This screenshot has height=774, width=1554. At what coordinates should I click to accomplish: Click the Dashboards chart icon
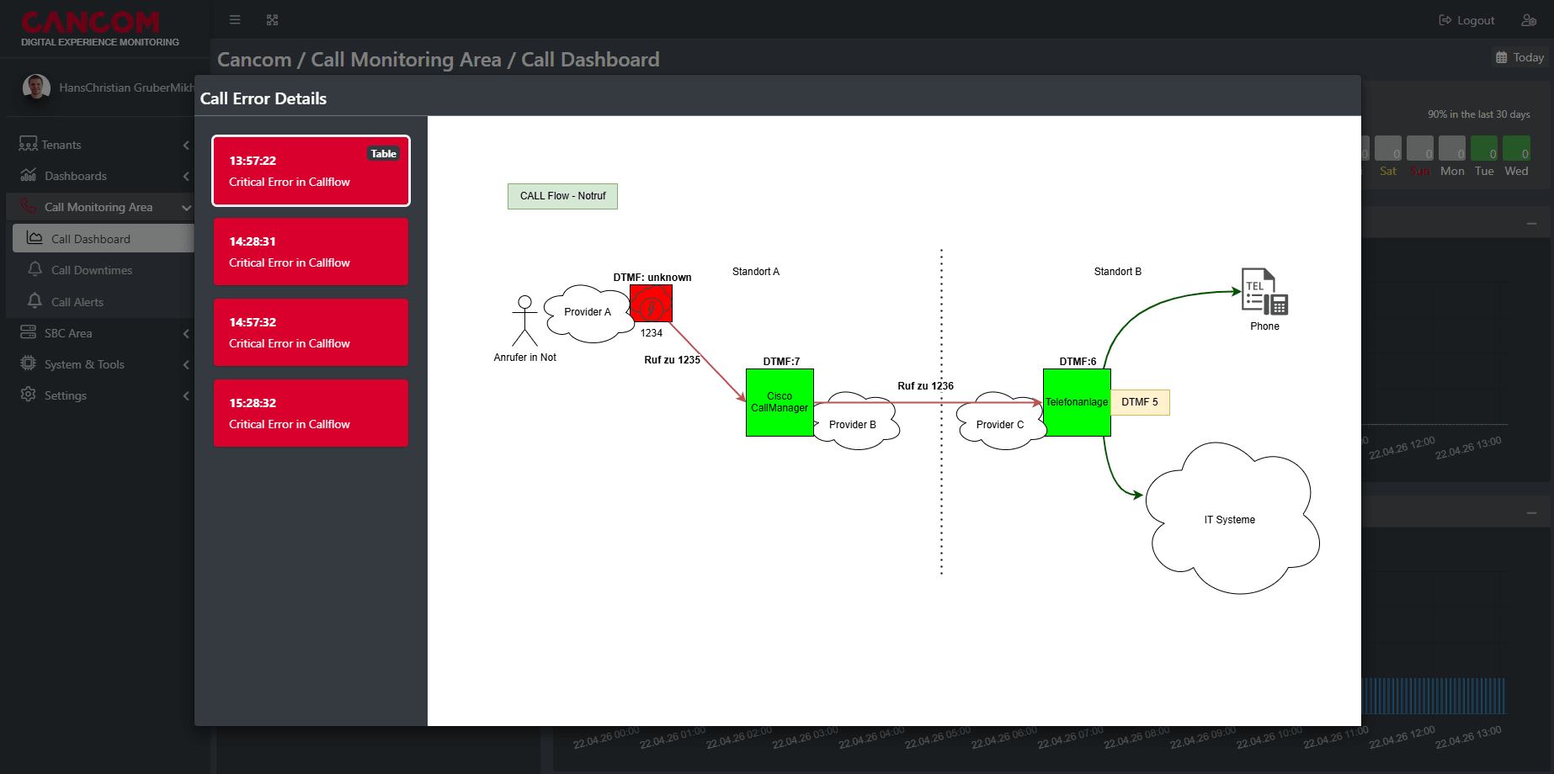28,175
